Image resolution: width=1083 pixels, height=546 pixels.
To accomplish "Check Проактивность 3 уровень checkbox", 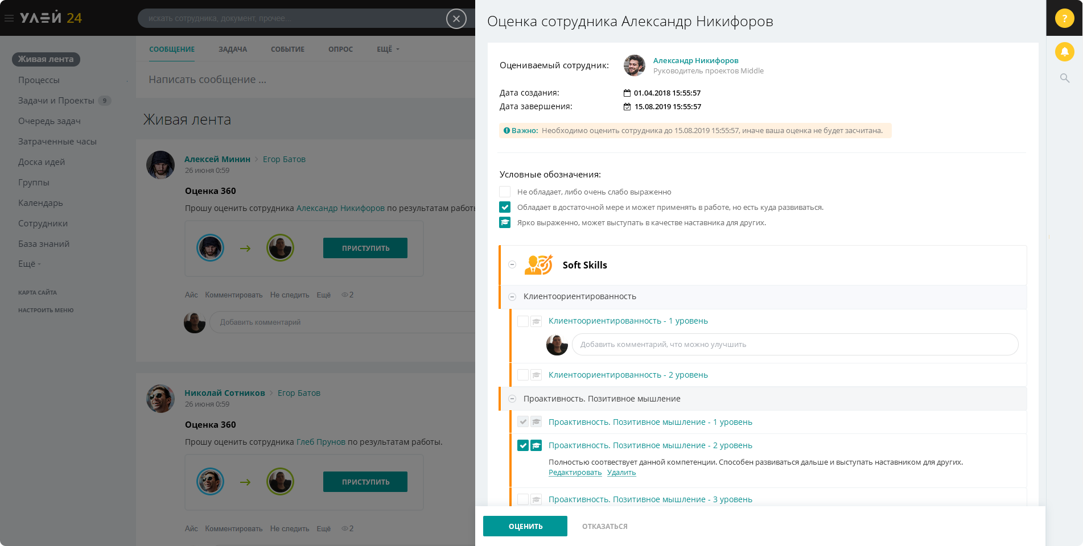I will pyautogui.click(x=523, y=499).
